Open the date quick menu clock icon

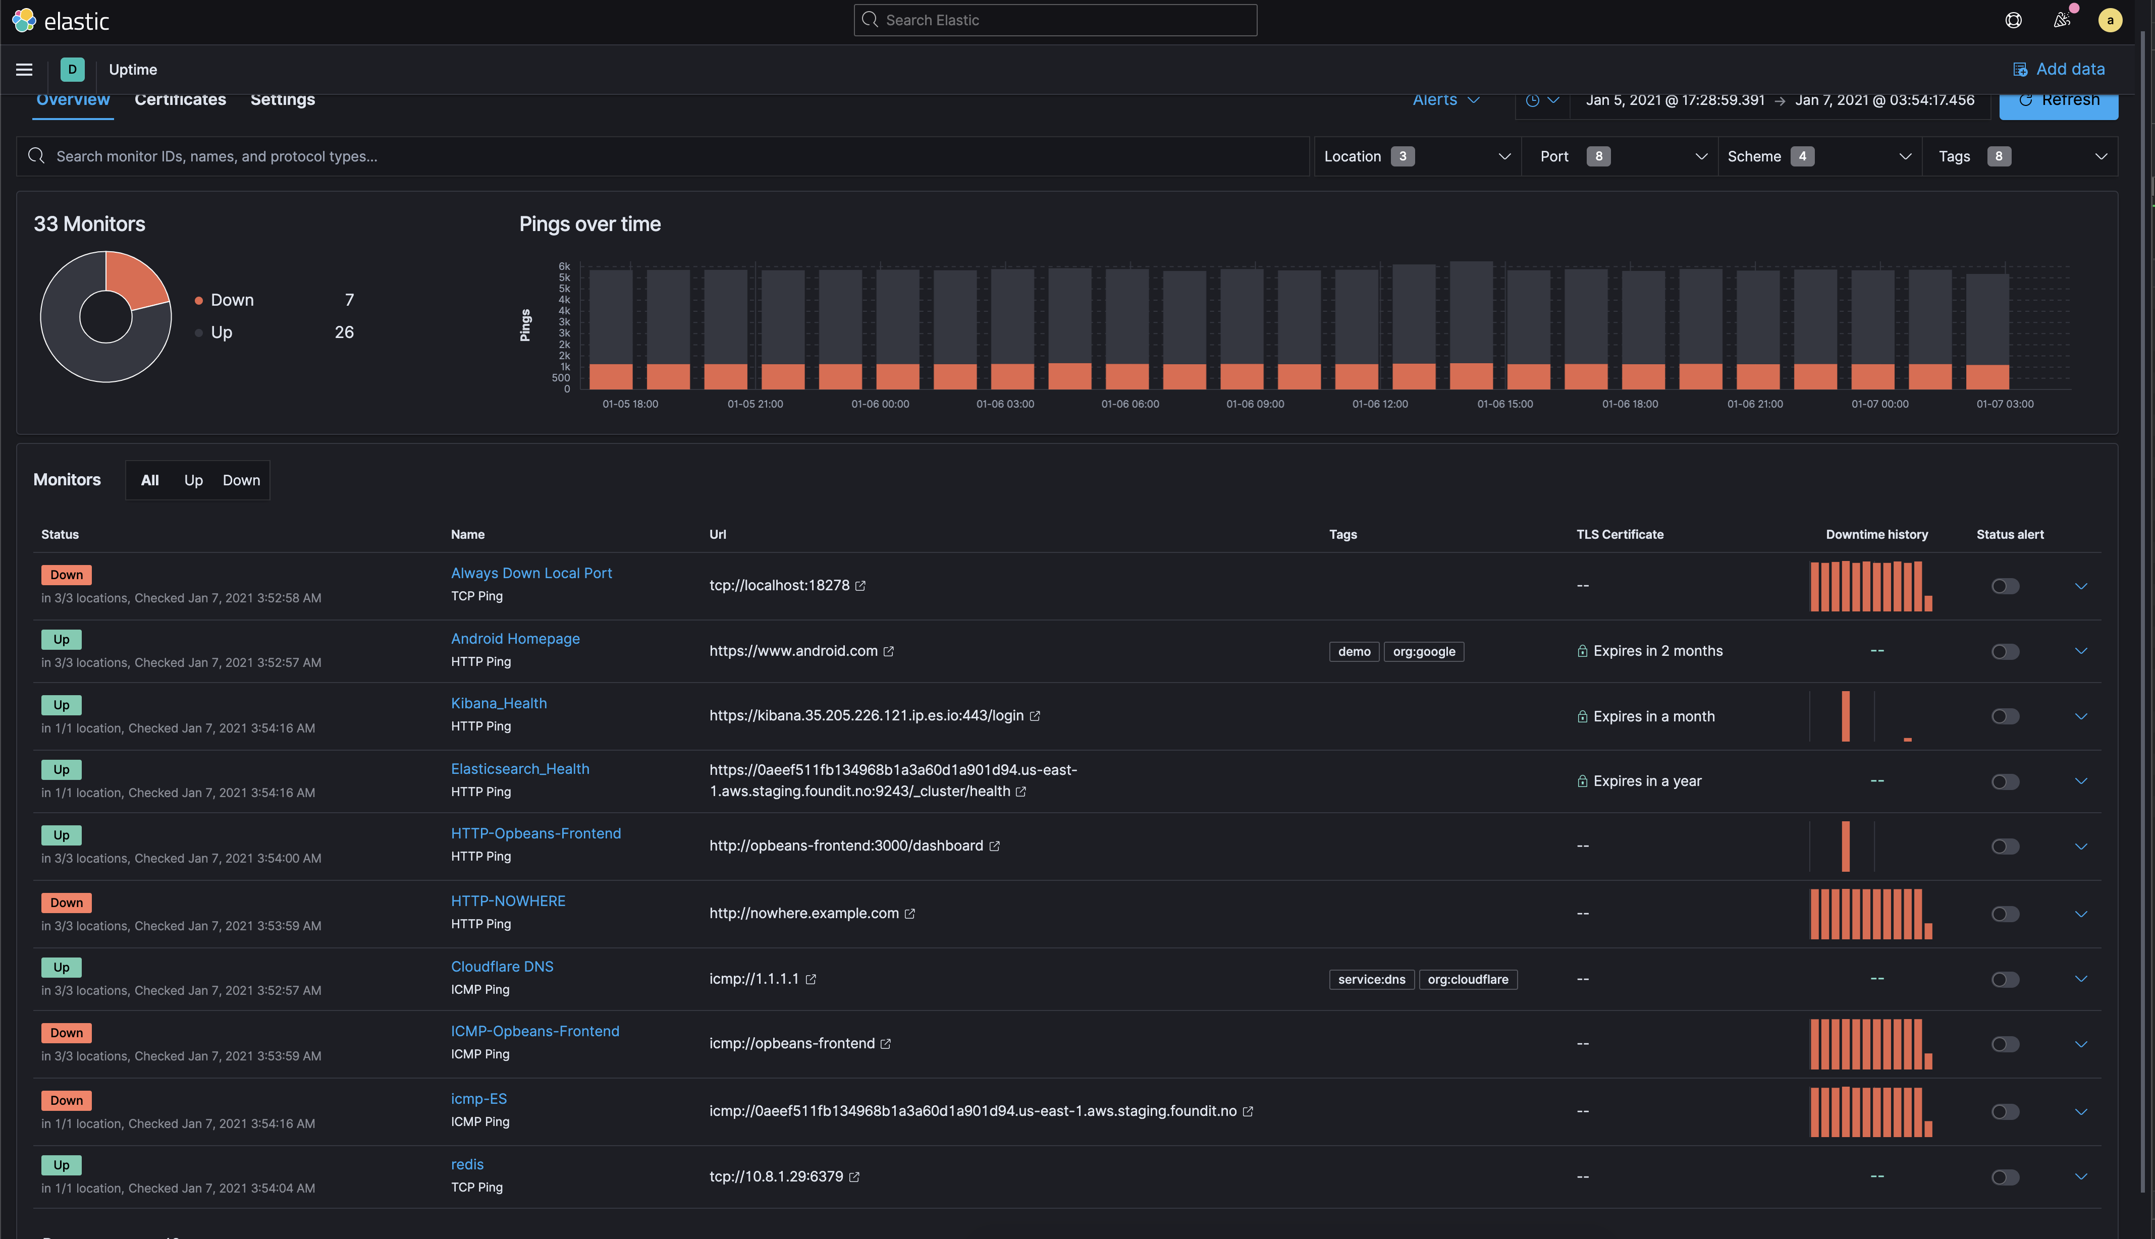click(x=1542, y=100)
